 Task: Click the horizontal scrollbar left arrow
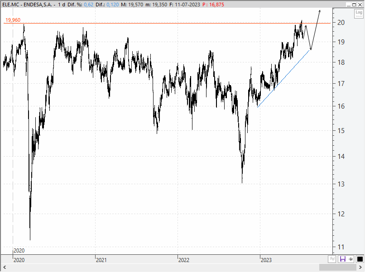(x=4, y=267)
